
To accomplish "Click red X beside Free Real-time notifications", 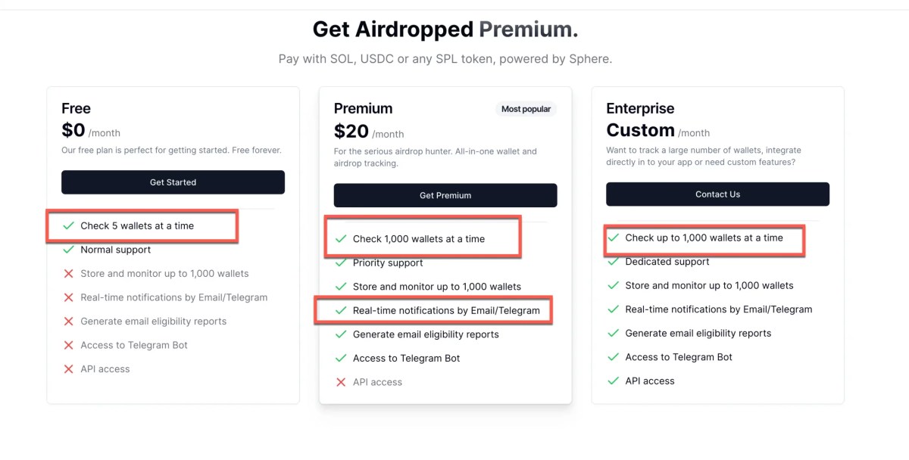I will point(68,297).
